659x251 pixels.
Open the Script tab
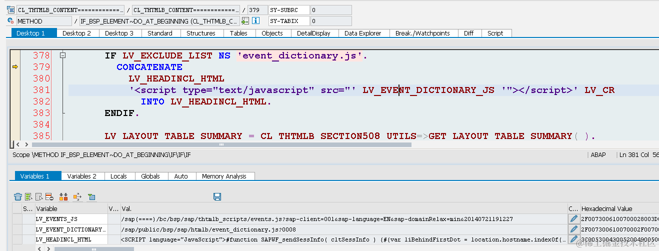click(495, 33)
